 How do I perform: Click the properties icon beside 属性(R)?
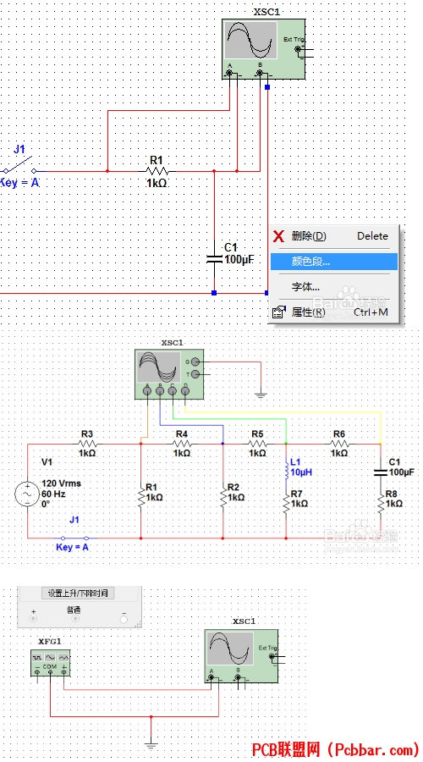(x=279, y=312)
